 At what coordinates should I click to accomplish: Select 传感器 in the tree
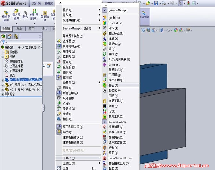point(13,52)
